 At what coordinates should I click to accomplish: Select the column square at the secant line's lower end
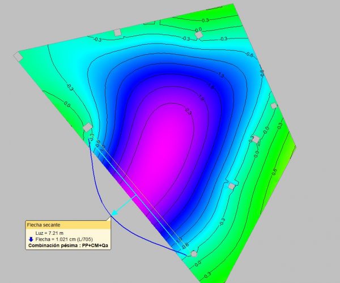click(194, 254)
